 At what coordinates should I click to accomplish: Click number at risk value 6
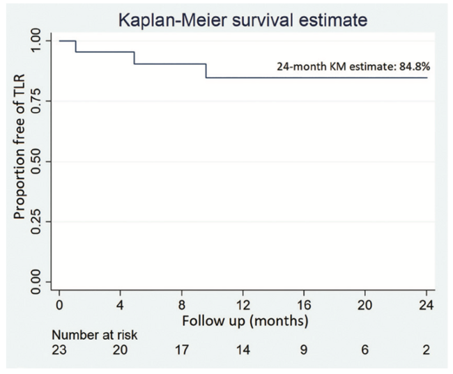(x=365, y=350)
